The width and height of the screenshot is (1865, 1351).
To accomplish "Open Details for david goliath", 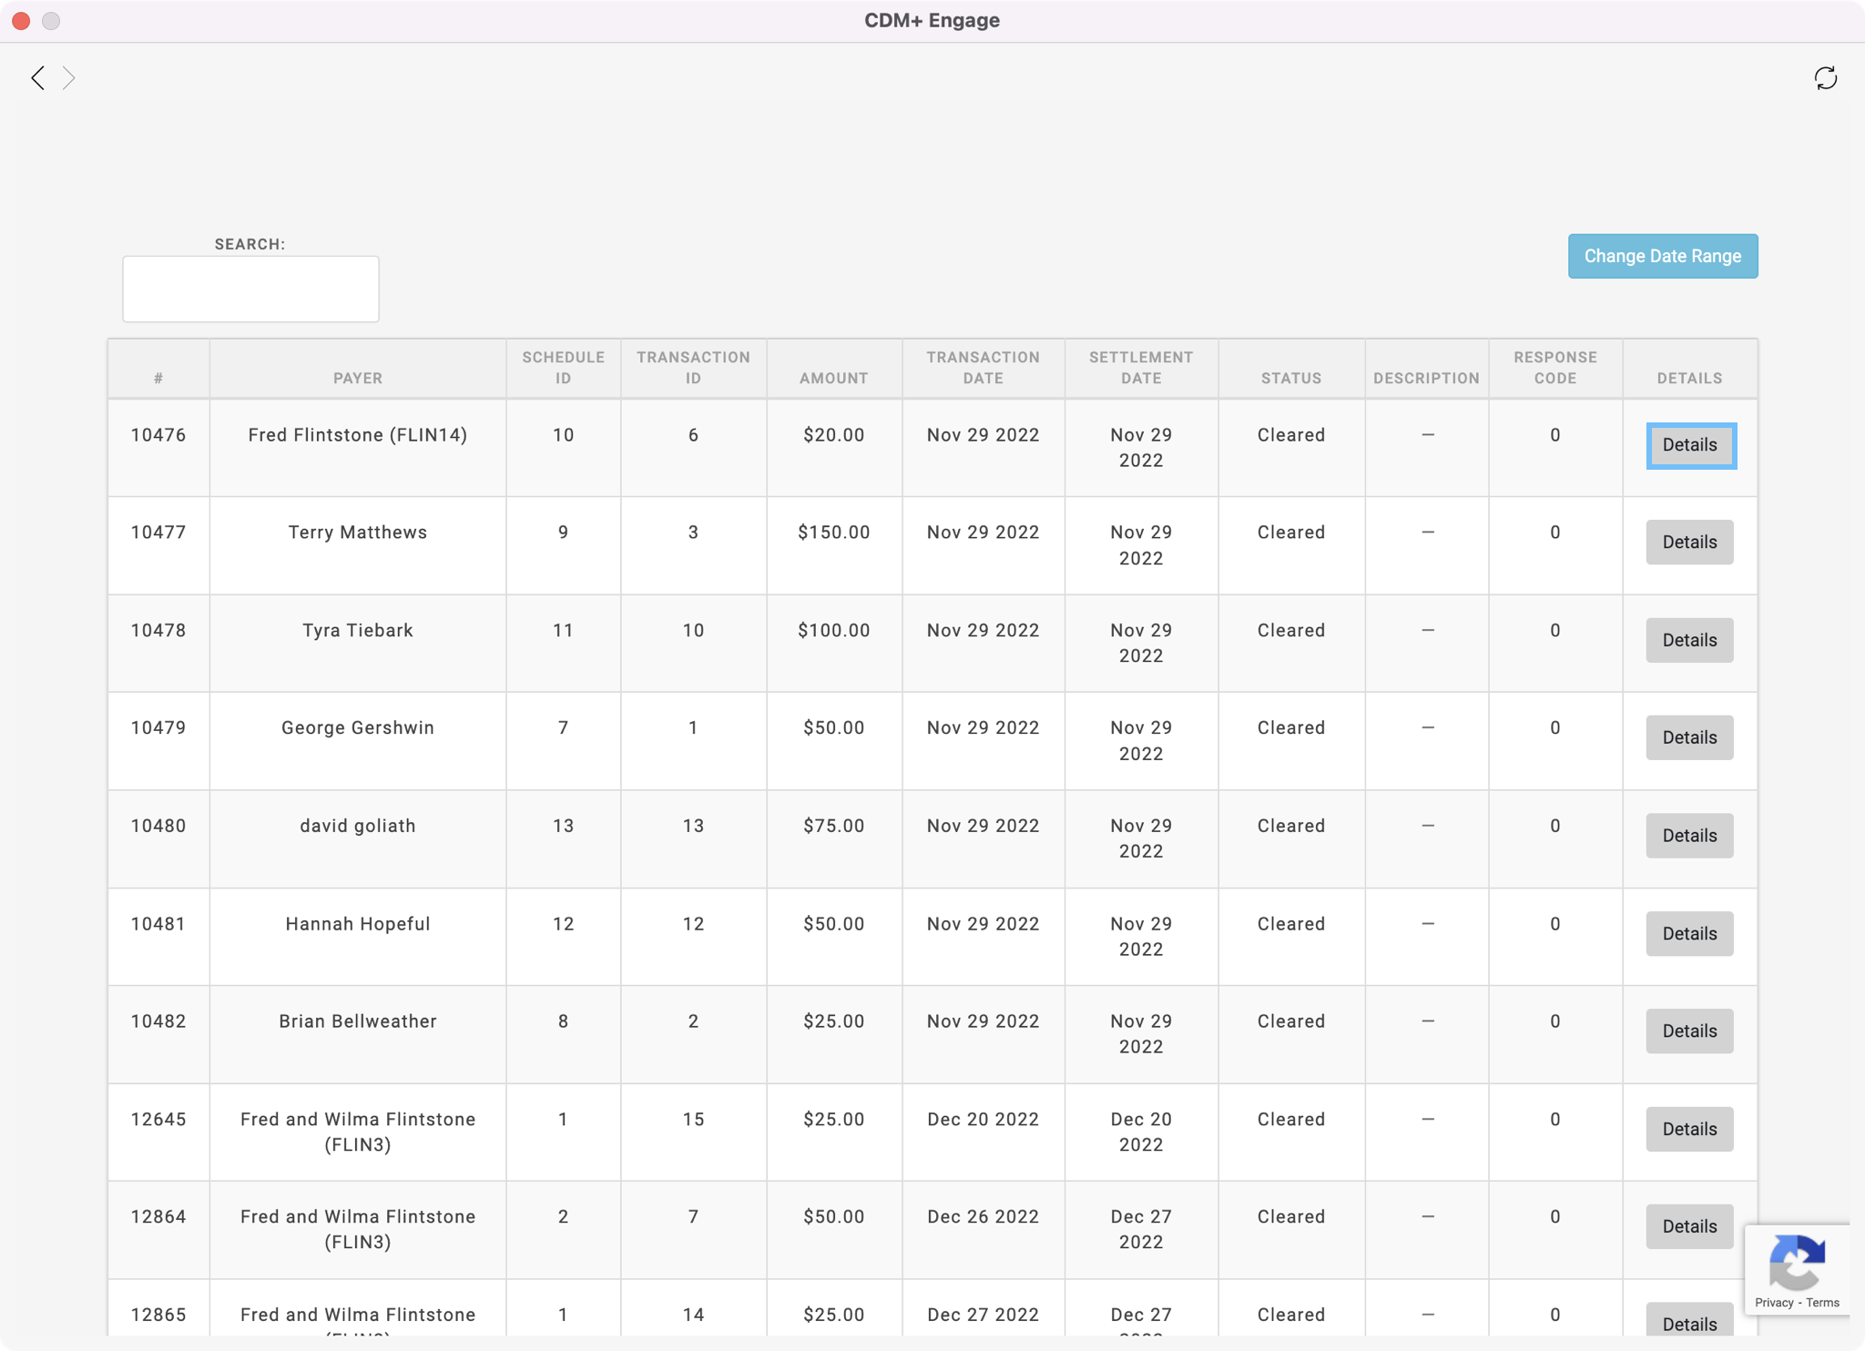I will tap(1689, 836).
